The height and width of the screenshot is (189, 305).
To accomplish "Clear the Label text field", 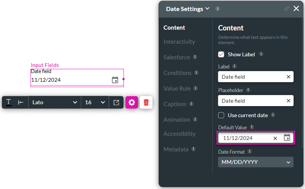I will (288, 77).
